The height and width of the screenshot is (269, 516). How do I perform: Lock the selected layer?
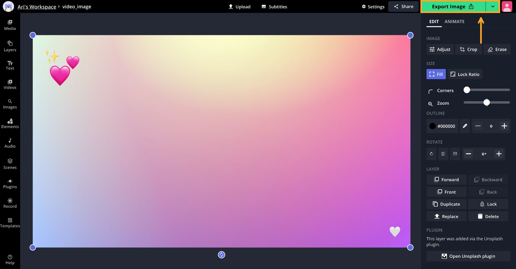coord(488,204)
